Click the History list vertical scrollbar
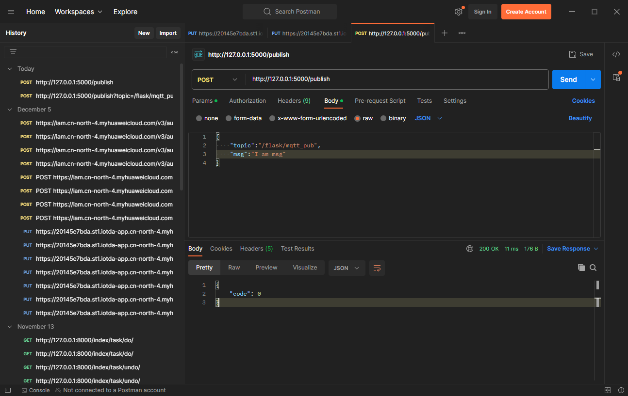This screenshot has height=396, width=628. (x=182, y=127)
